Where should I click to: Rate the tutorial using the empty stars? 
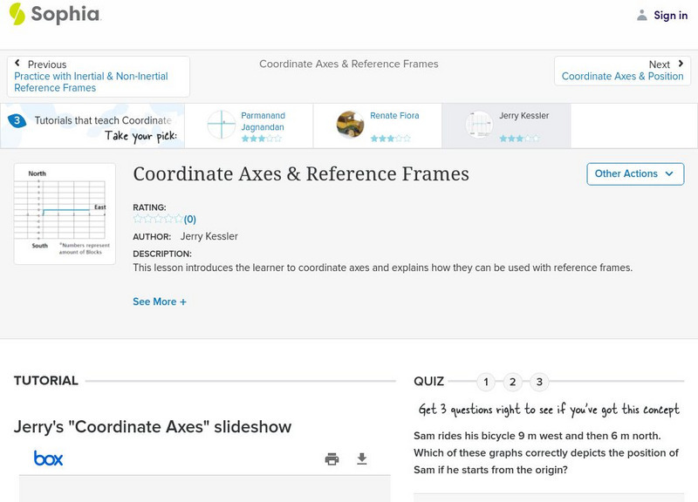[155, 218]
